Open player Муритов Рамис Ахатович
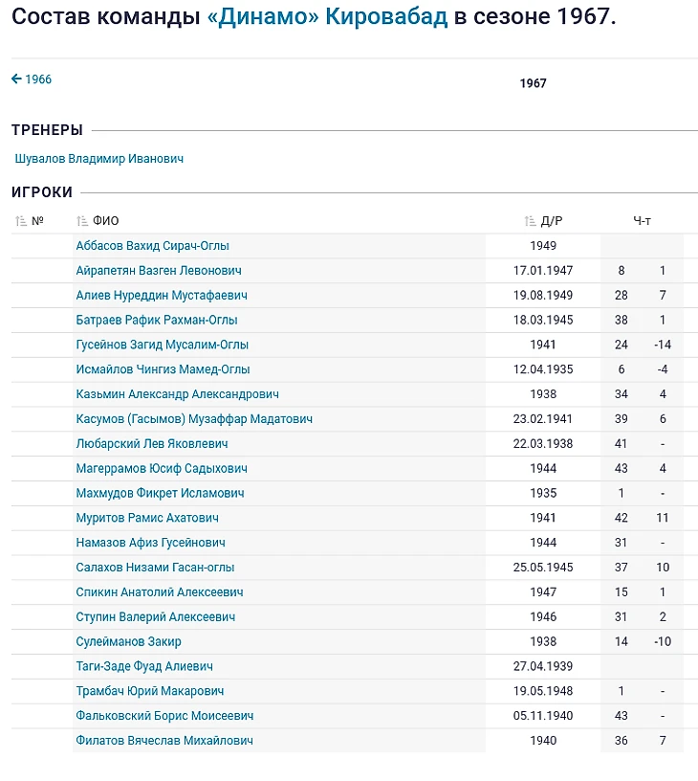 147,518
